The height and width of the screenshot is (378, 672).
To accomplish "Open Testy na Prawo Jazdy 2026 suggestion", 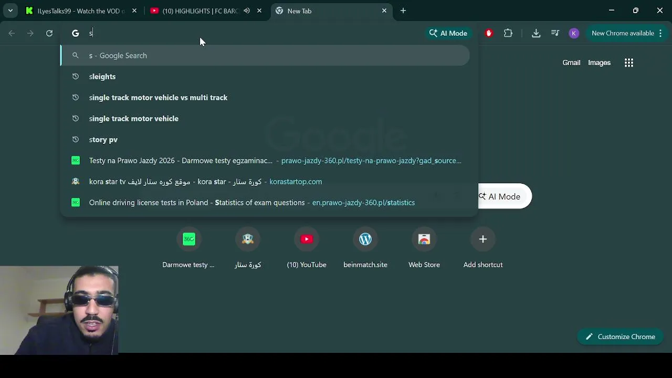I will click(265, 161).
